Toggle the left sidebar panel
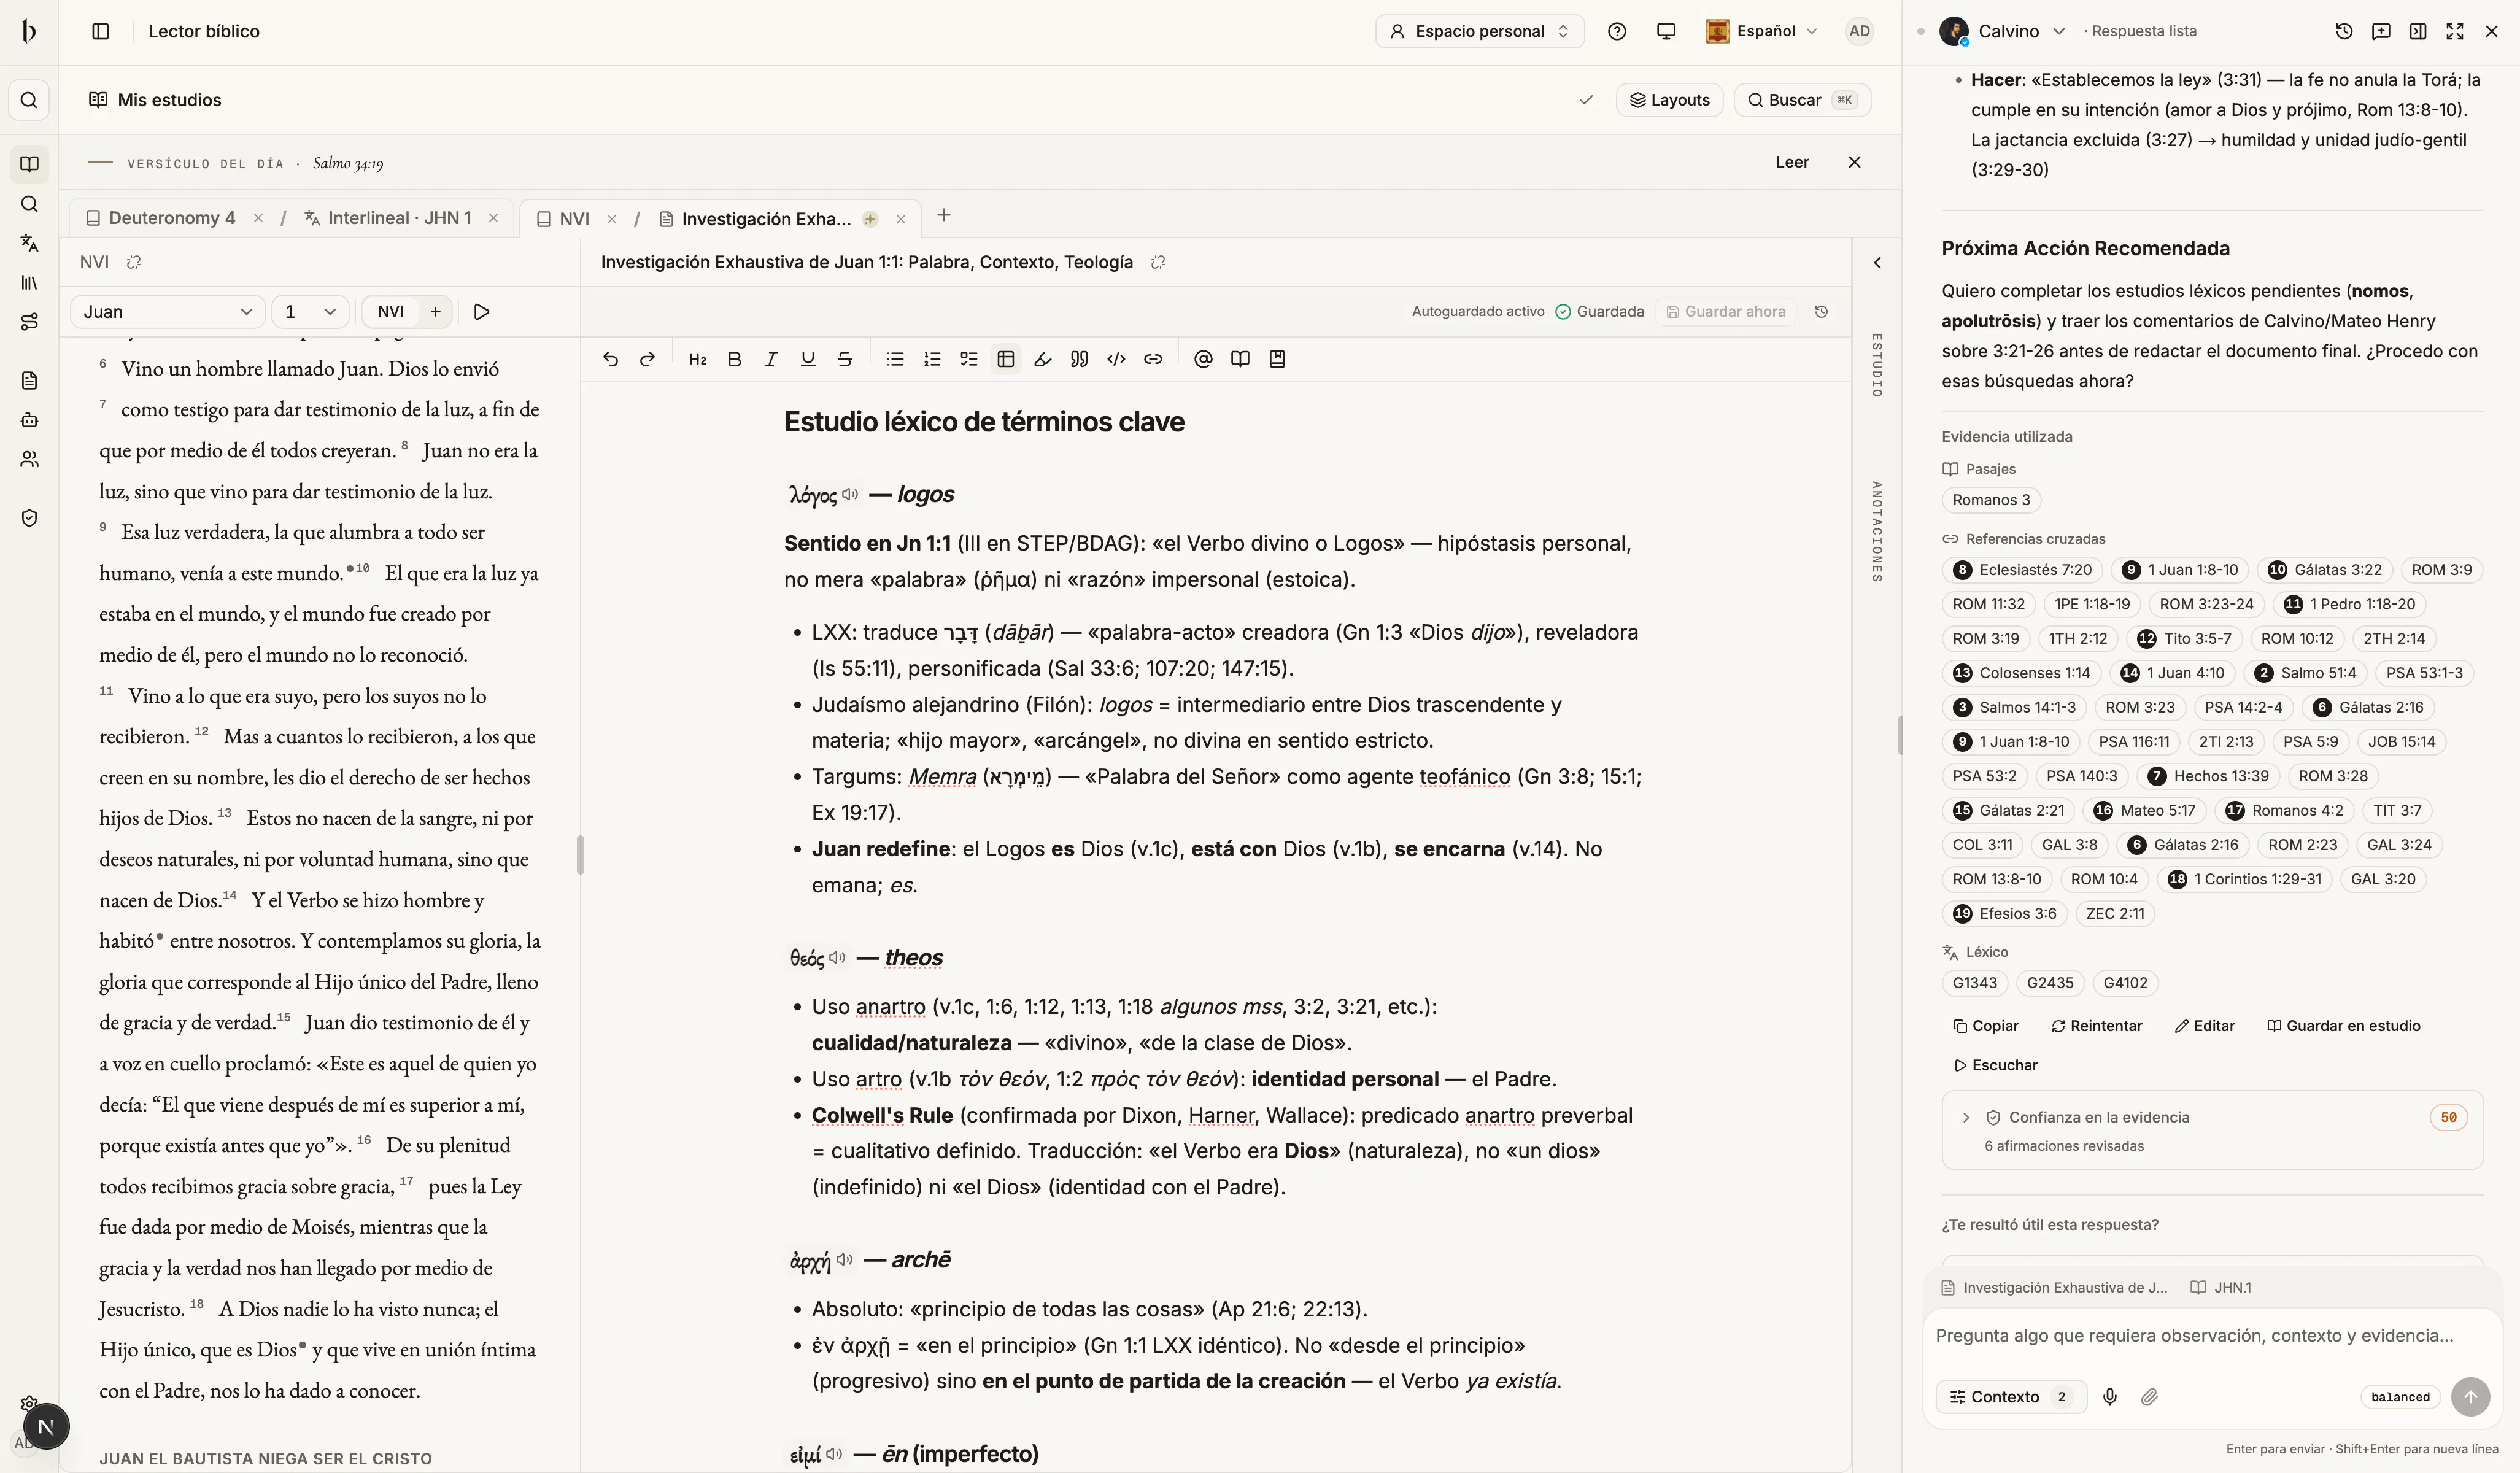Screen dimensions: 2520x1473 [x=100, y=31]
